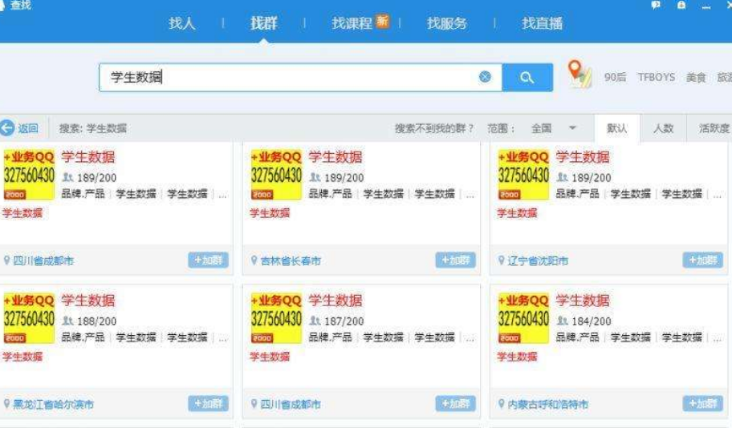
Task: Open avatar of the 187/200 member group
Action: [276, 318]
